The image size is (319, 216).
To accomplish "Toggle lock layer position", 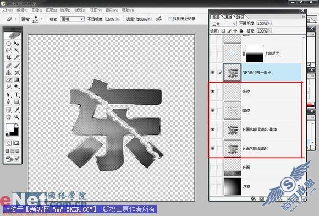I will click(x=235, y=31).
